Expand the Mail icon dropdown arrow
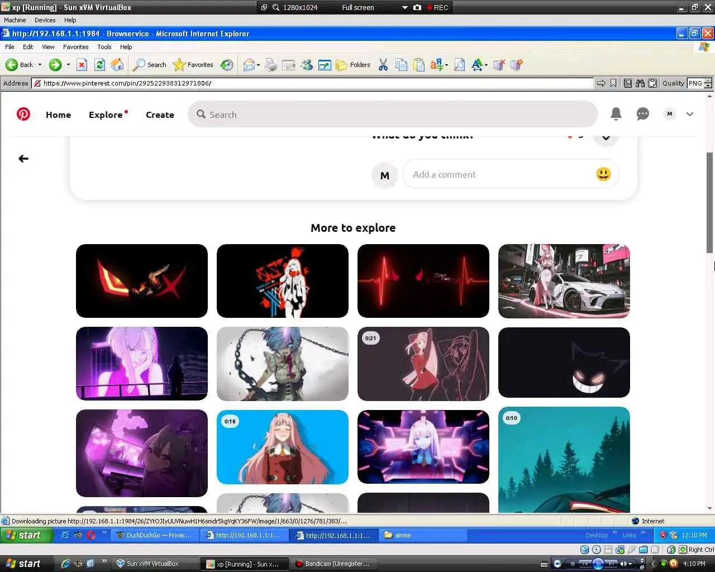 258,65
